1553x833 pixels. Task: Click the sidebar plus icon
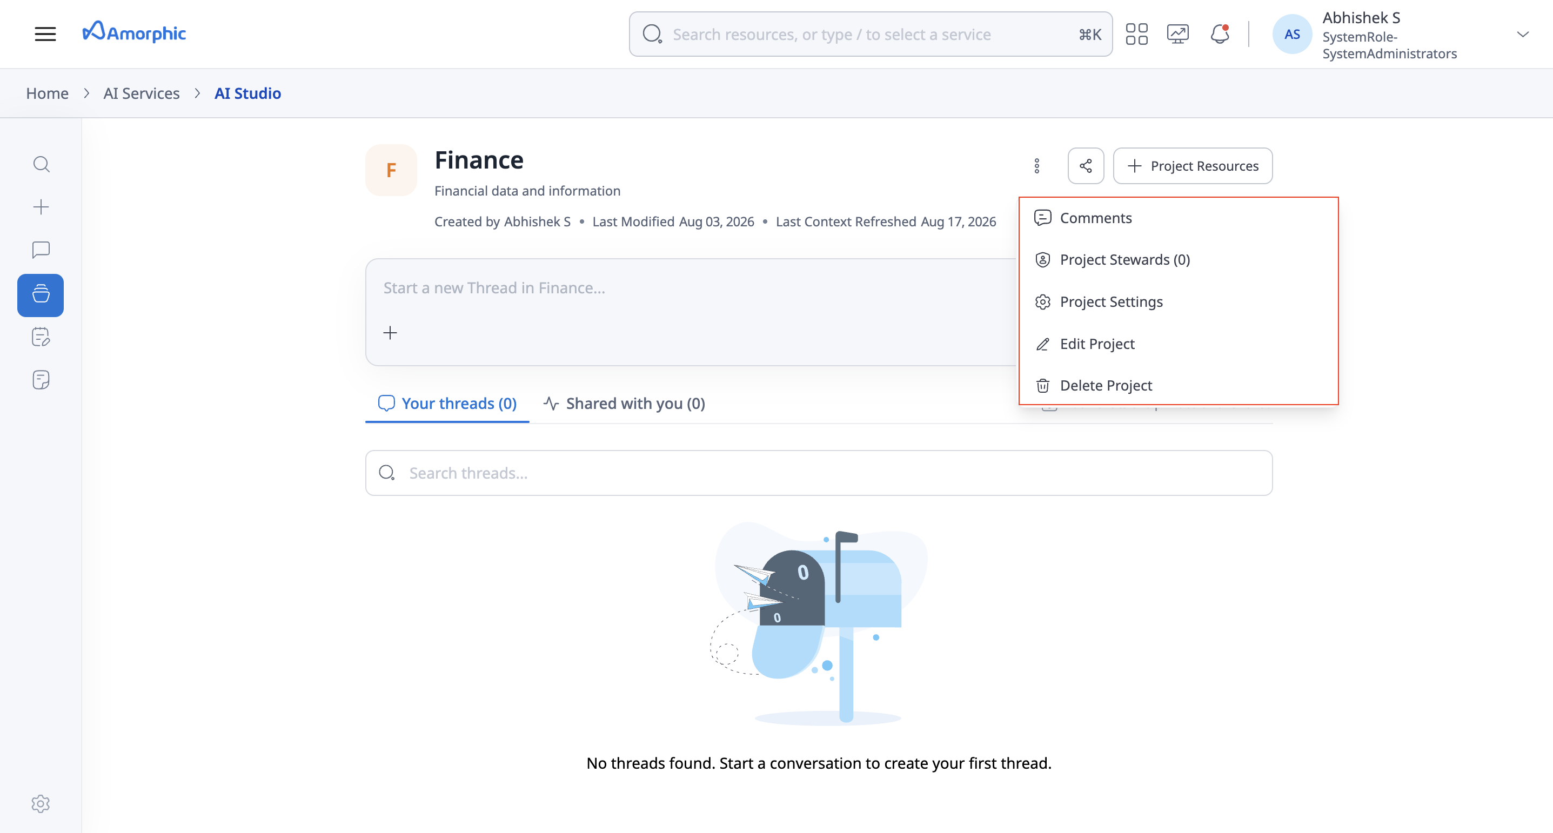[x=41, y=207]
